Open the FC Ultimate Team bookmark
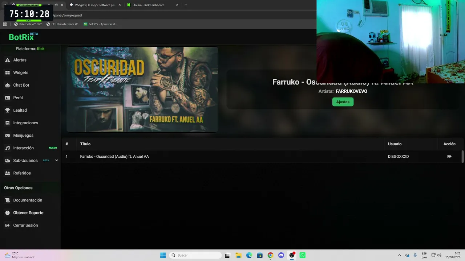The image size is (465, 261). point(63,24)
